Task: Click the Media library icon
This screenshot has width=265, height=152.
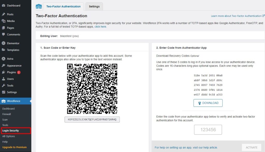Action: point(3,21)
